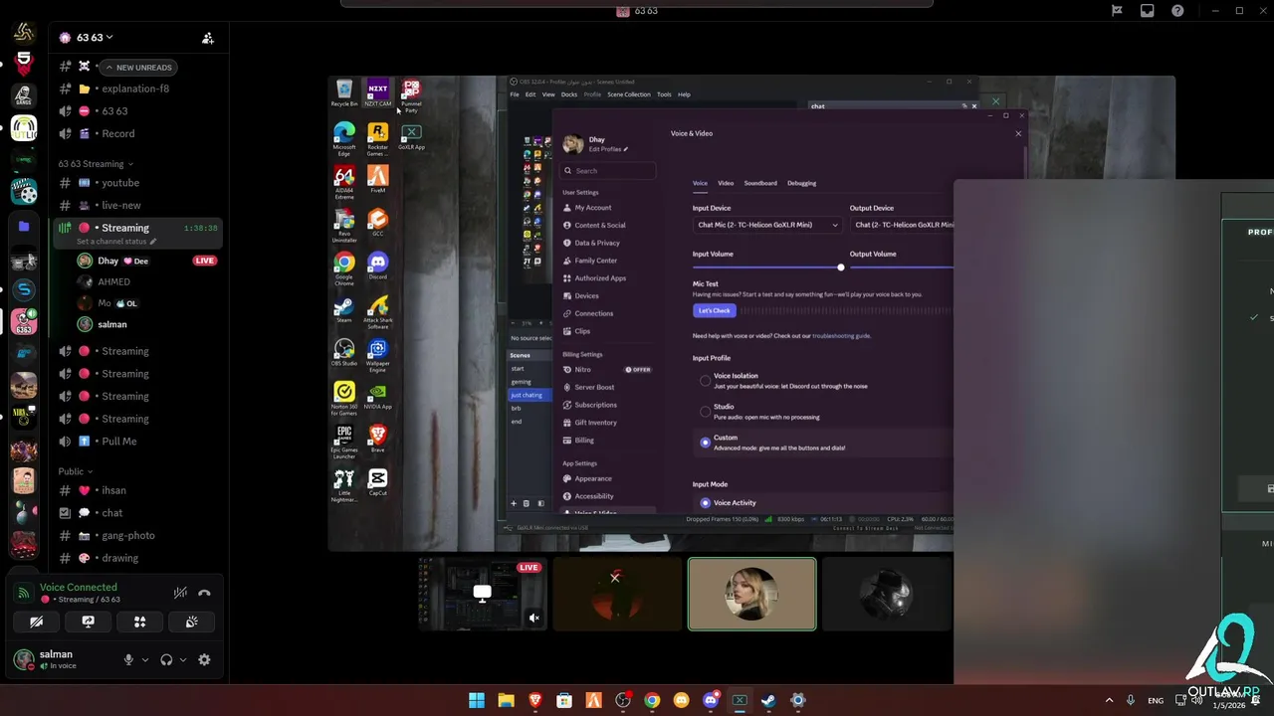Image resolution: width=1274 pixels, height=716 pixels.
Task: Open Windows Start menu
Action: [477, 701]
